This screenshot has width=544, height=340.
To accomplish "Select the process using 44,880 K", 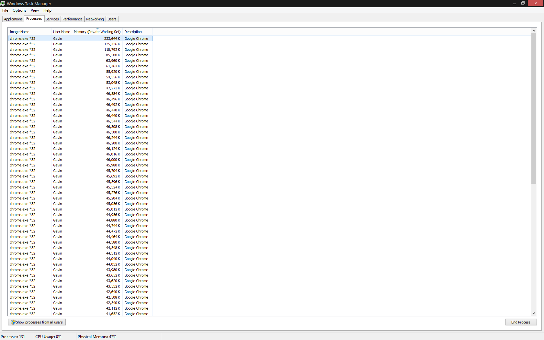I will (x=80, y=220).
